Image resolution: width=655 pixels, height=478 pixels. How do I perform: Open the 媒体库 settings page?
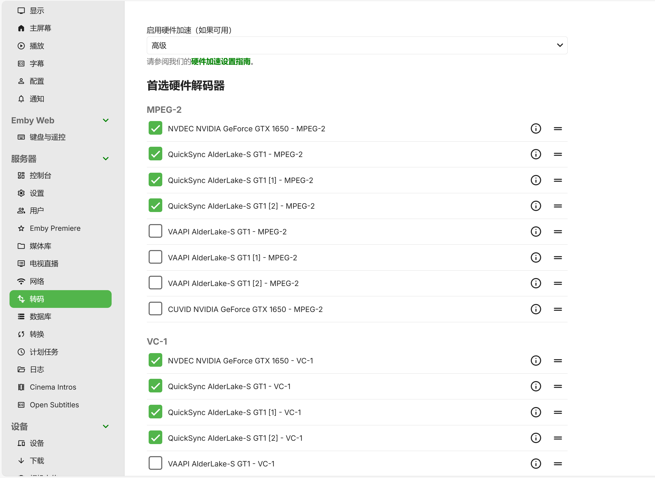click(40, 246)
